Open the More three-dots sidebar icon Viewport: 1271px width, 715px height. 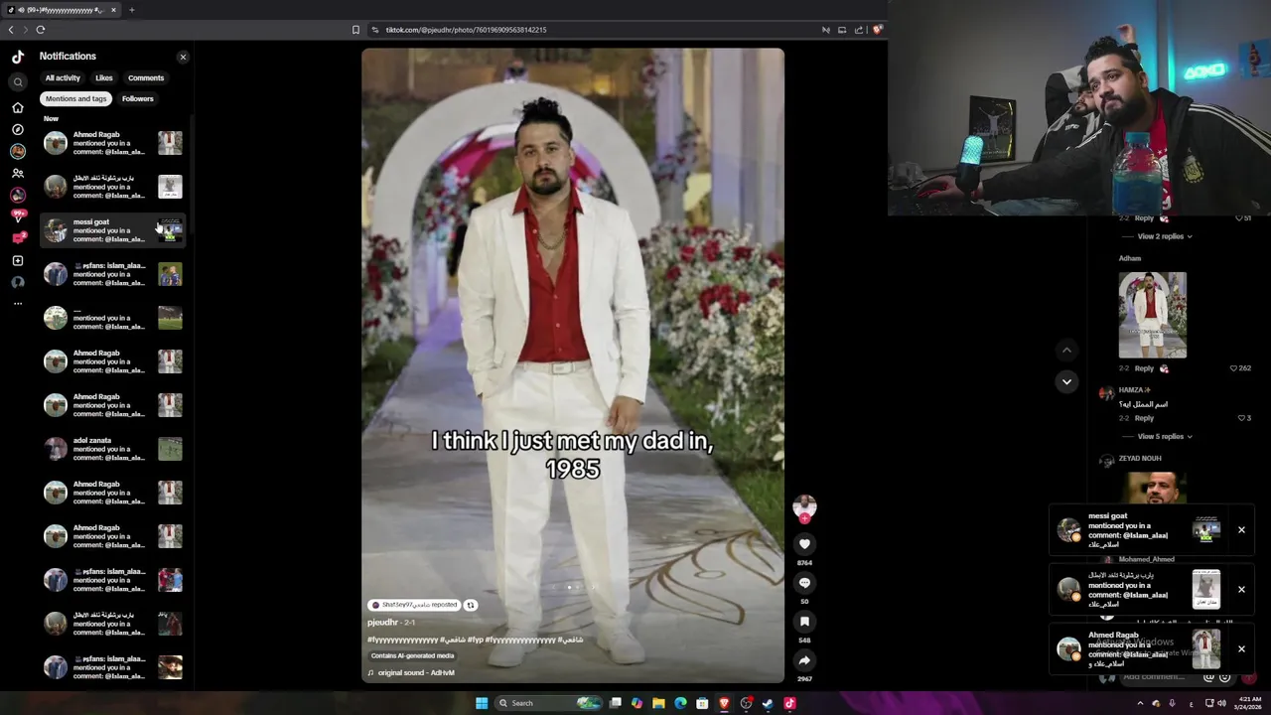click(18, 304)
